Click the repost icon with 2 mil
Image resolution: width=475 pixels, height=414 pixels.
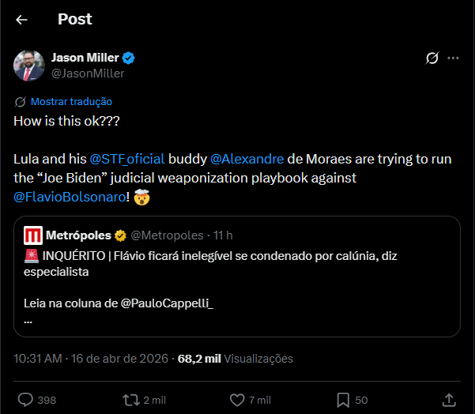click(x=131, y=400)
